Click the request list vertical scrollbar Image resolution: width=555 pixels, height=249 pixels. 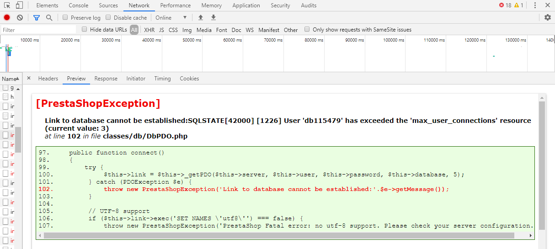(x=18, y=139)
